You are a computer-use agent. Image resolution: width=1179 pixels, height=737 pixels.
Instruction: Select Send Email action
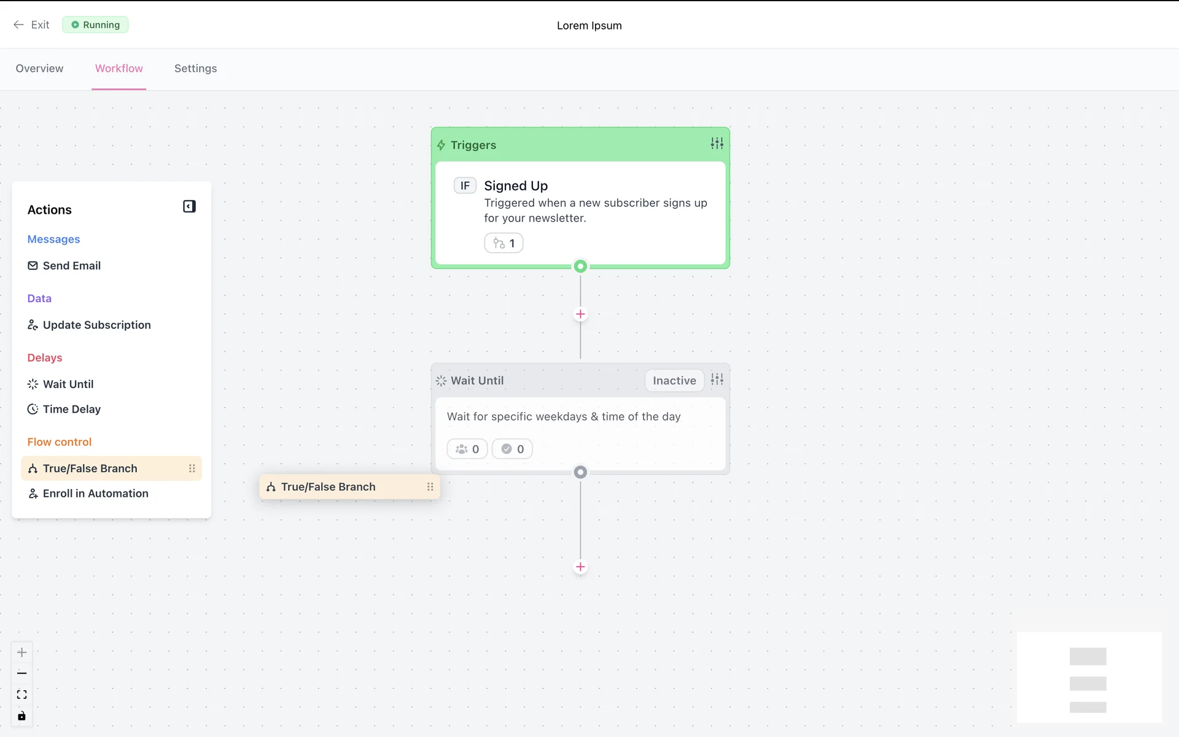(x=71, y=265)
